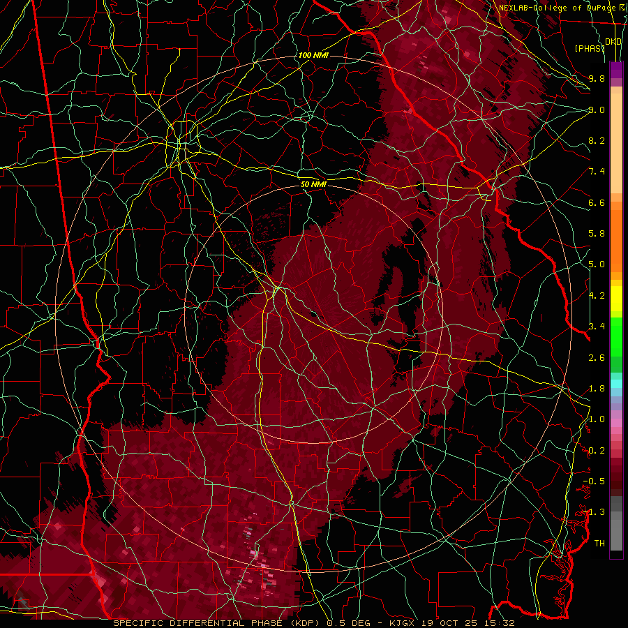The height and width of the screenshot is (628, 628).
Task: Click the TH label on the scale
Action: coord(599,544)
